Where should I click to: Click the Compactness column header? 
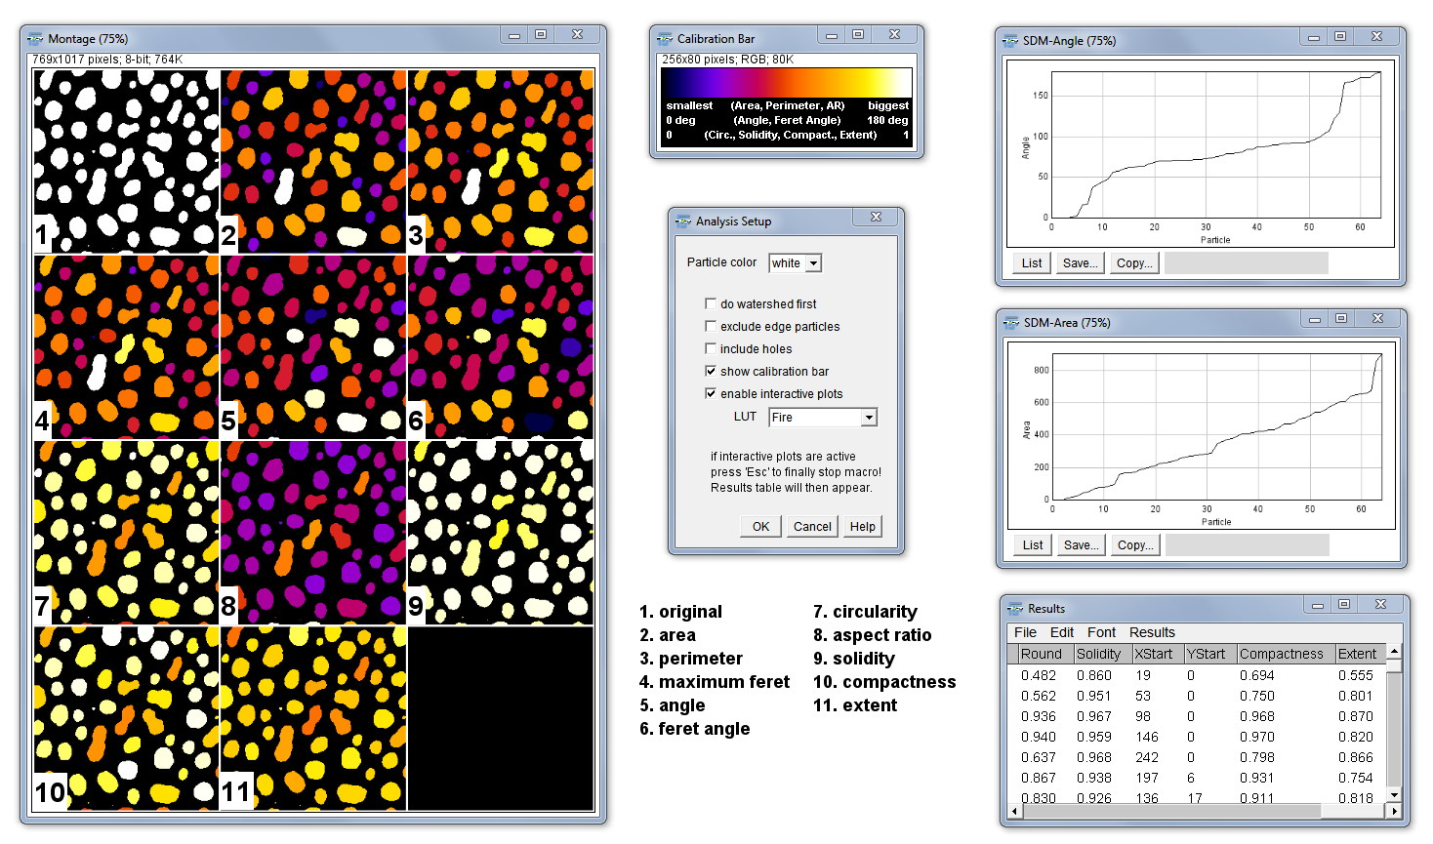(1286, 654)
